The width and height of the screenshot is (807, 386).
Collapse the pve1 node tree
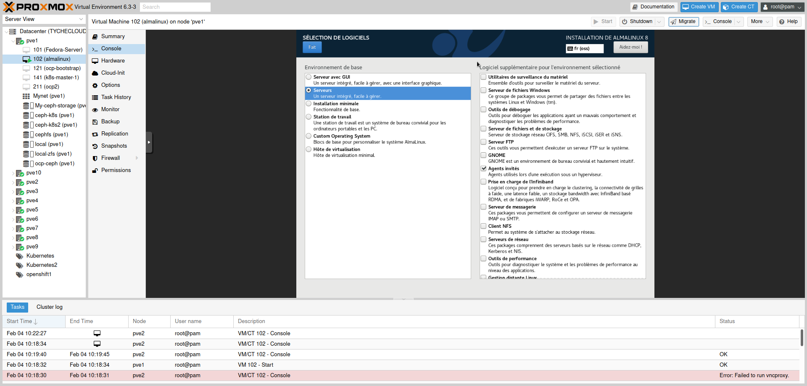point(13,41)
